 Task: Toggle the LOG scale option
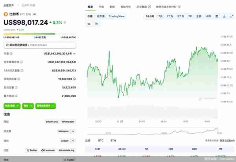[x=208, y=16]
